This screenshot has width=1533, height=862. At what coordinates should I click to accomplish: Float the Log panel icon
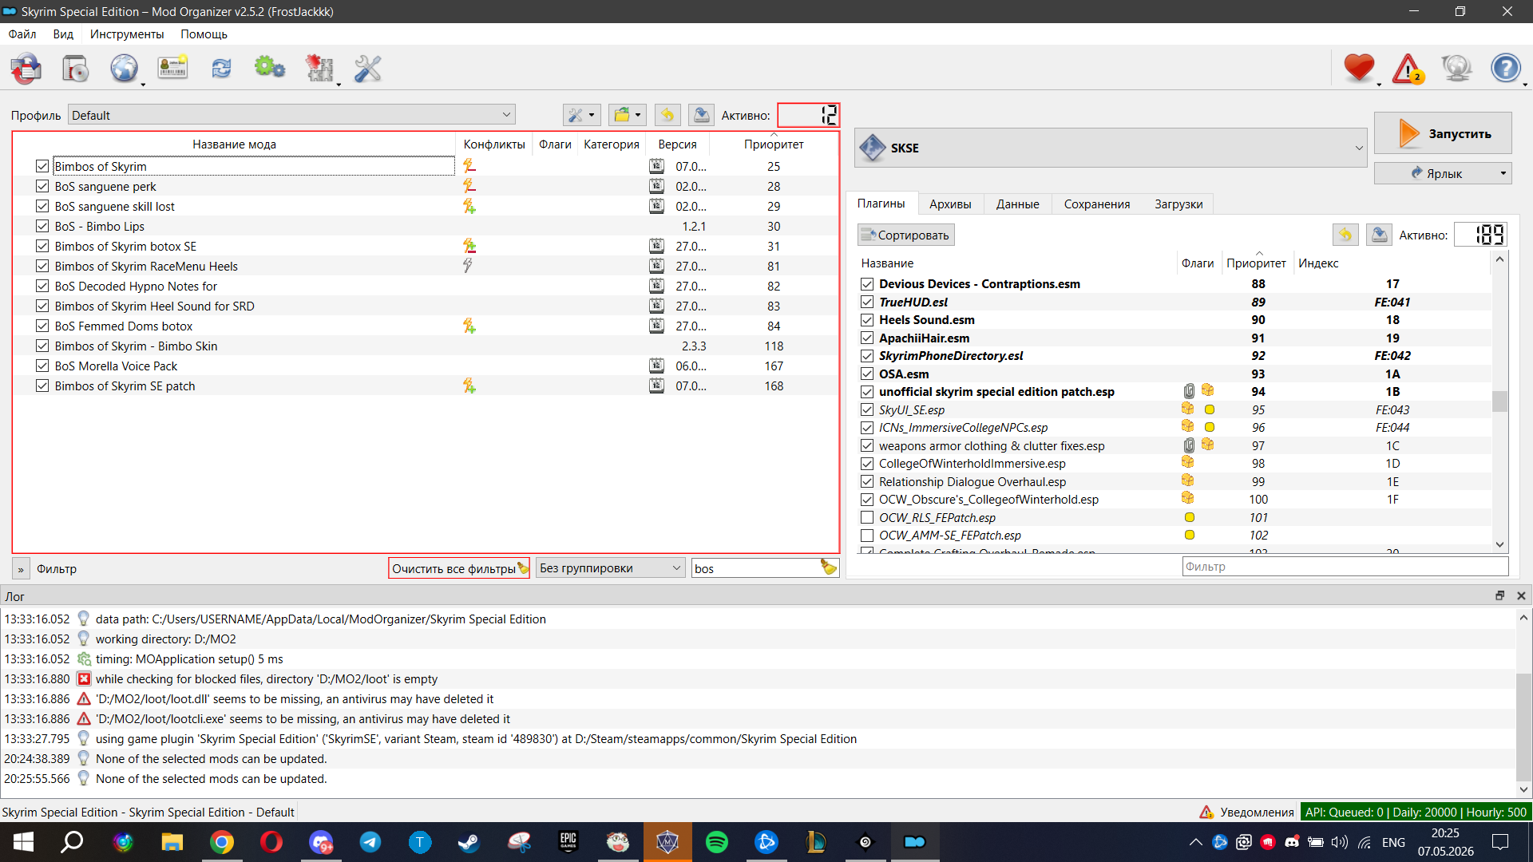coord(1499,596)
